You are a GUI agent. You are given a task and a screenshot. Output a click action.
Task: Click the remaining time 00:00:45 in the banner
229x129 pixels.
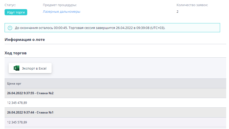click(x=61, y=28)
